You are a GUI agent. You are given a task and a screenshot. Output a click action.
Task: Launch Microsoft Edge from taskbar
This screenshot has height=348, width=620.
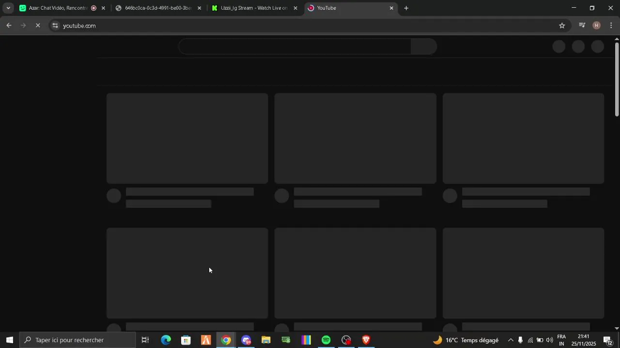[166, 340]
